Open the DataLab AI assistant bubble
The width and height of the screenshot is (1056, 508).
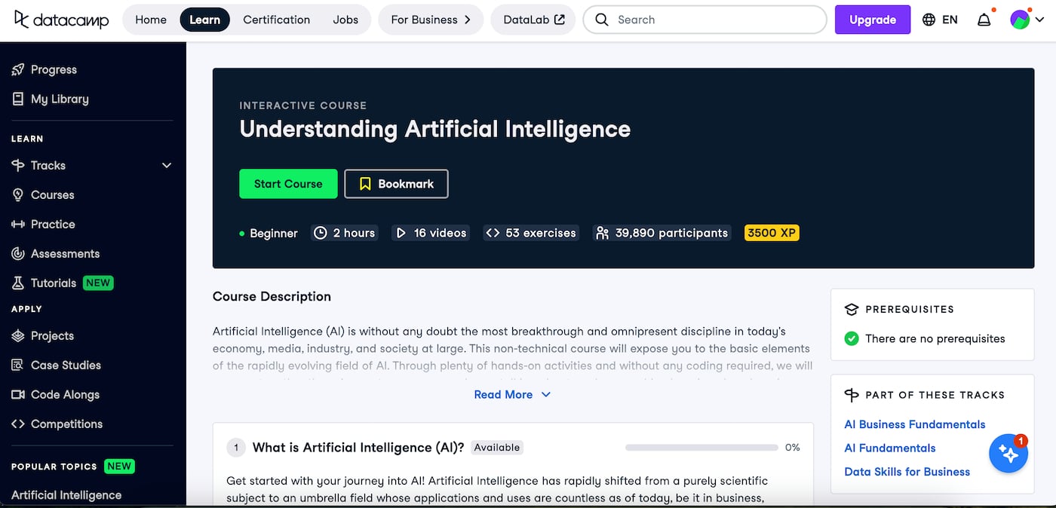pos(1008,453)
